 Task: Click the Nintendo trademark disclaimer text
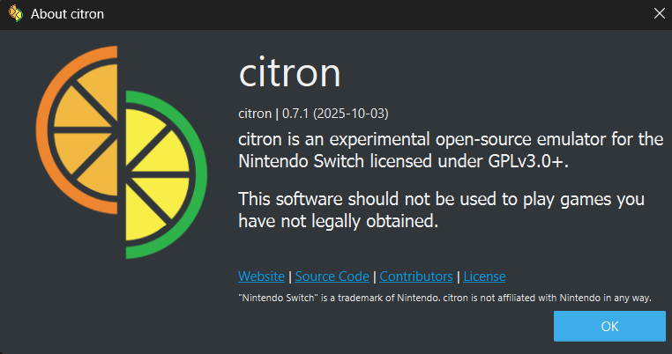(x=444, y=298)
